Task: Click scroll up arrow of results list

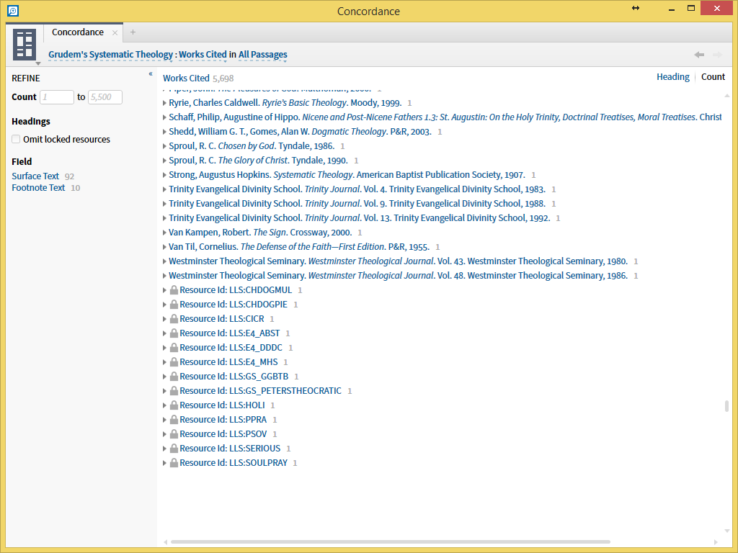Action: [x=727, y=96]
